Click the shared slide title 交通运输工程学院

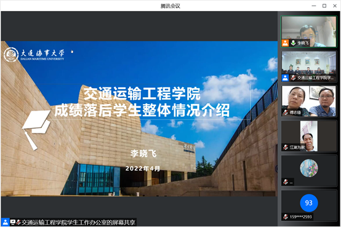(142, 94)
